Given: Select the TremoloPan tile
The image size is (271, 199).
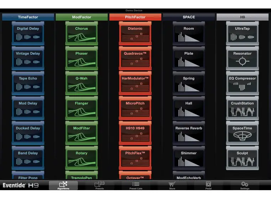Looking at the screenshot, I should tap(81, 175).
